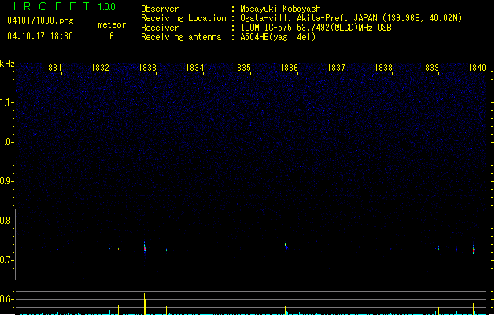This screenshot has height=315, width=495.
Task: Click the 1840 time axis marker
Action: (x=477, y=68)
